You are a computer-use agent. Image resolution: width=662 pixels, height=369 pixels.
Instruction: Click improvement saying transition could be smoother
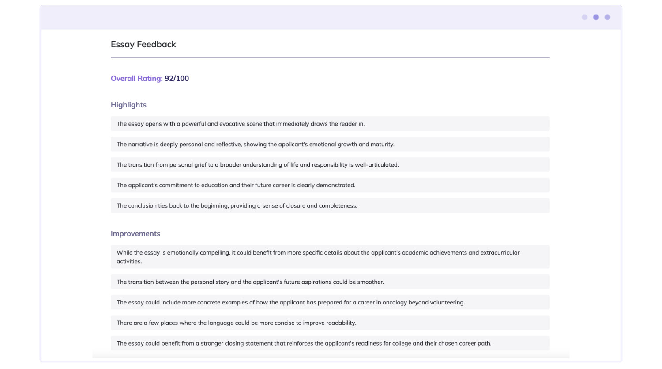[x=250, y=282]
